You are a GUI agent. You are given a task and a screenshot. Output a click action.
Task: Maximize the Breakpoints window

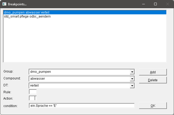click(155, 4)
